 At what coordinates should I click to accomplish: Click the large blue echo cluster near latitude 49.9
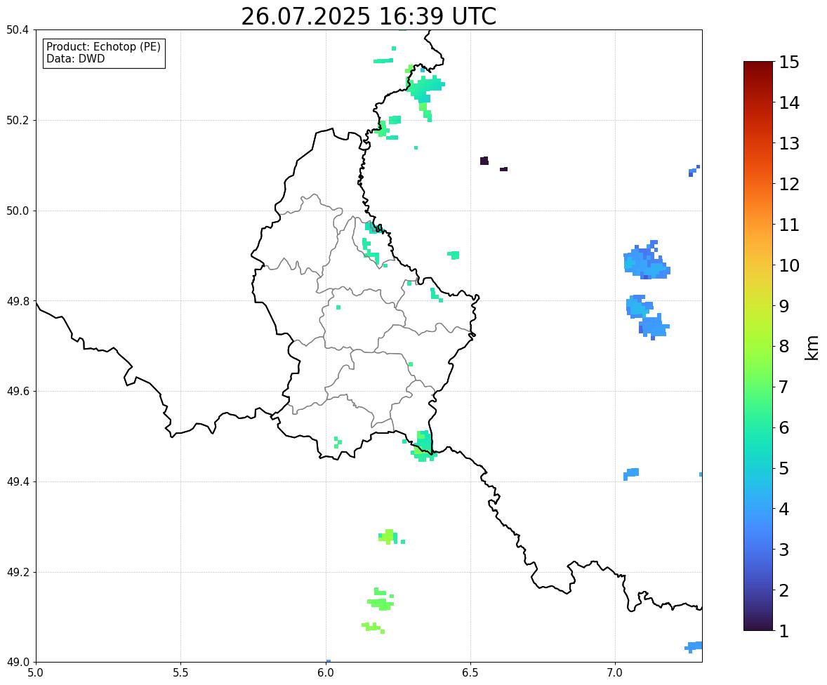(646, 260)
